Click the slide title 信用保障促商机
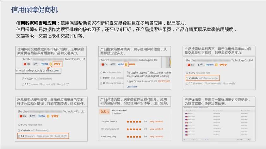The image size is (266, 149). (x=34, y=9)
